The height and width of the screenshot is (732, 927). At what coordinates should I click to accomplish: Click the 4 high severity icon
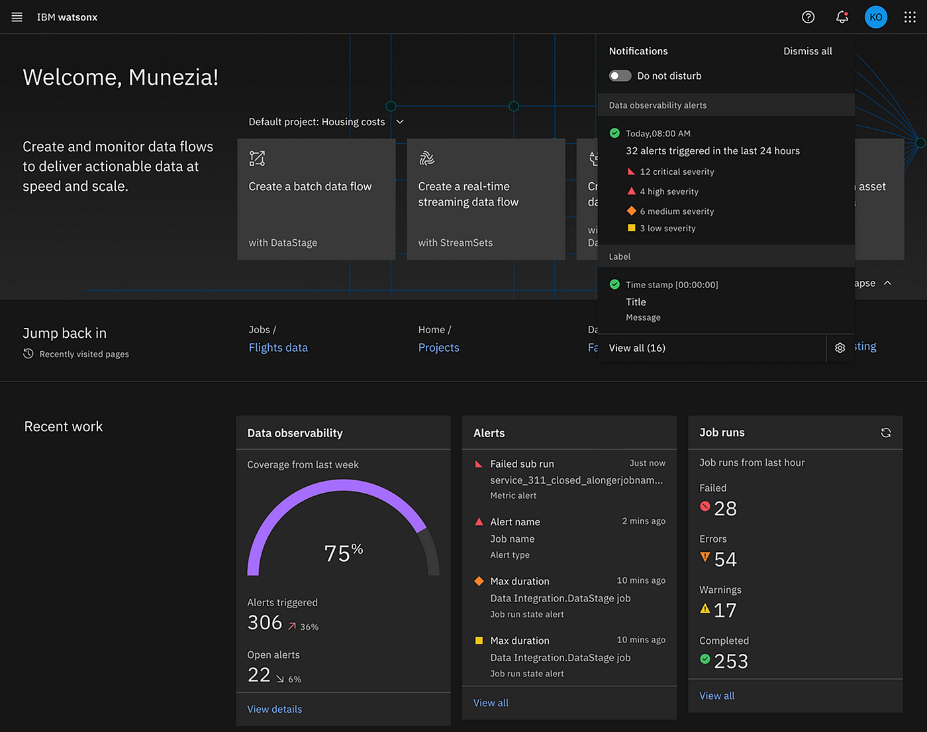click(x=631, y=191)
